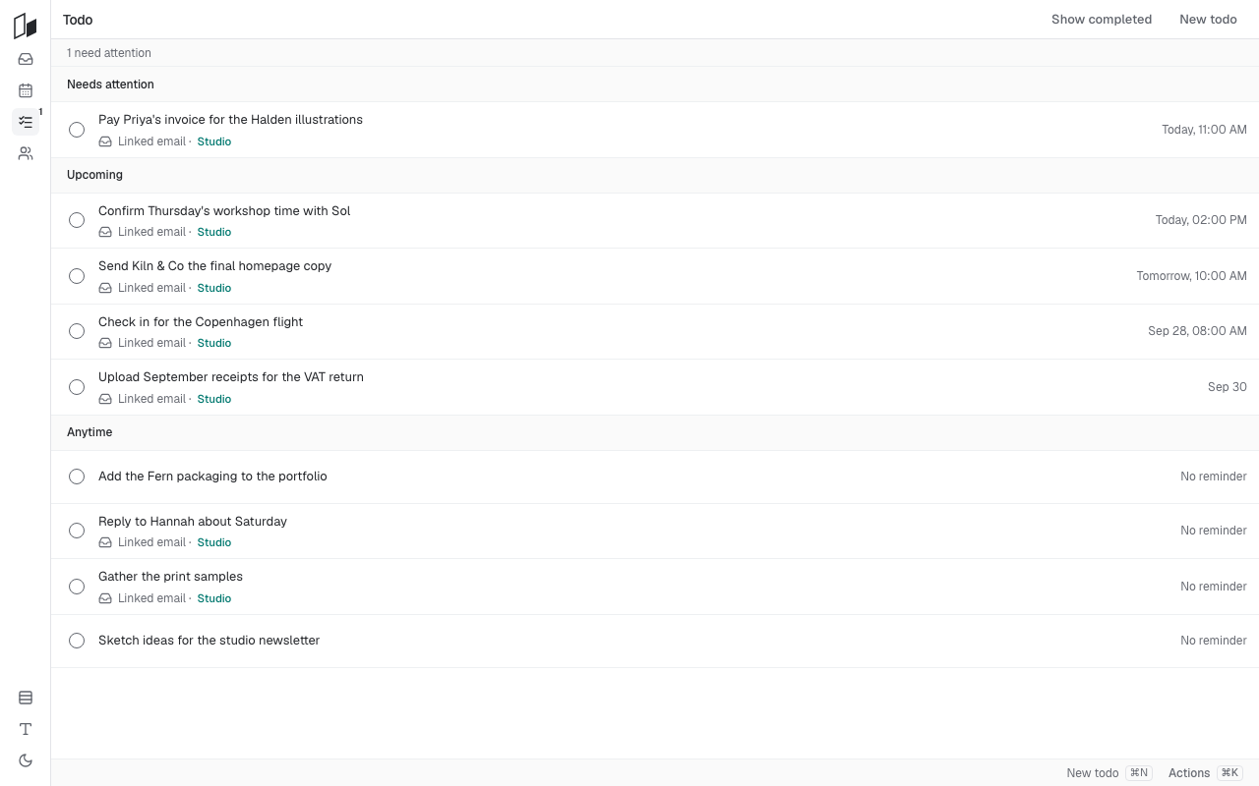Viewport: 1259px width, 786px height.
Task: Click Show completed in header
Action: (x=1102, y=20)
